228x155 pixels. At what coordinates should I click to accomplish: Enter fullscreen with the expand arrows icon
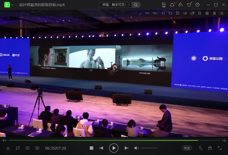(220, 148)
